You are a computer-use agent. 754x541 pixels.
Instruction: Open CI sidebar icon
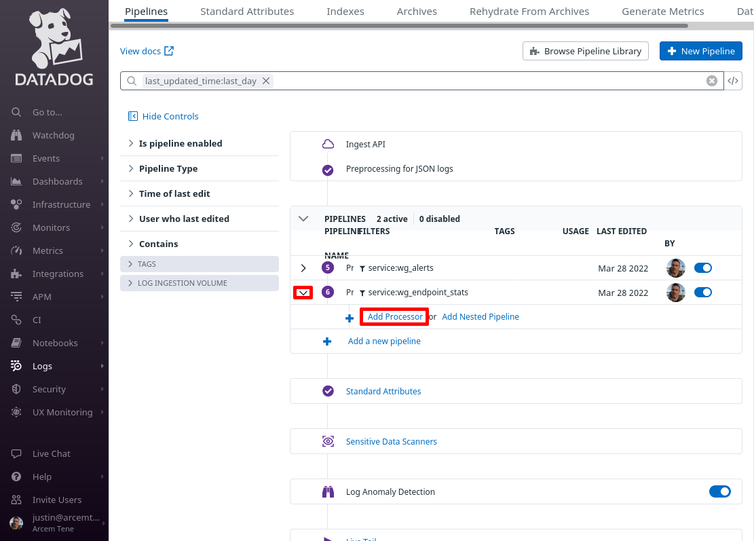[x=16, y=320]
